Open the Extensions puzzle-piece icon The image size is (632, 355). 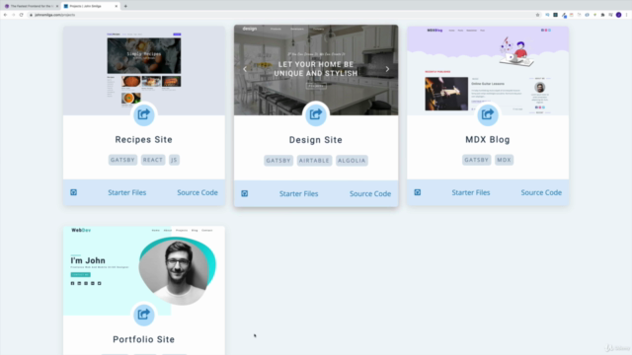(602, 15)
